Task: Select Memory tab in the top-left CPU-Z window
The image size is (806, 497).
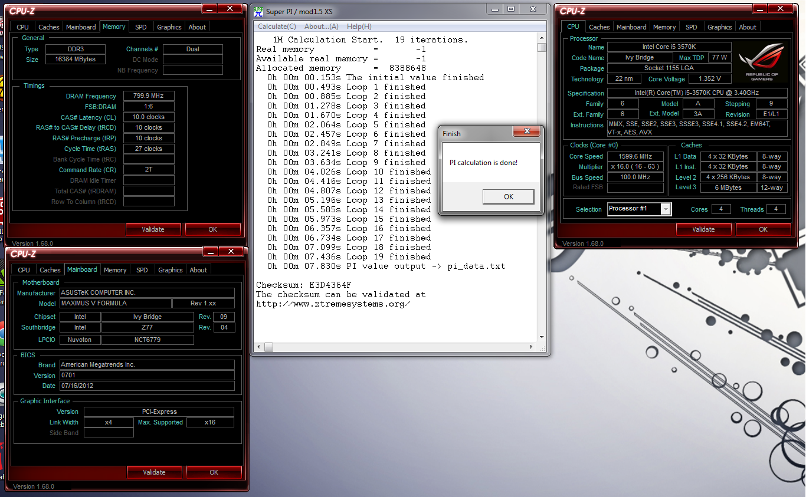Action: 114,27
